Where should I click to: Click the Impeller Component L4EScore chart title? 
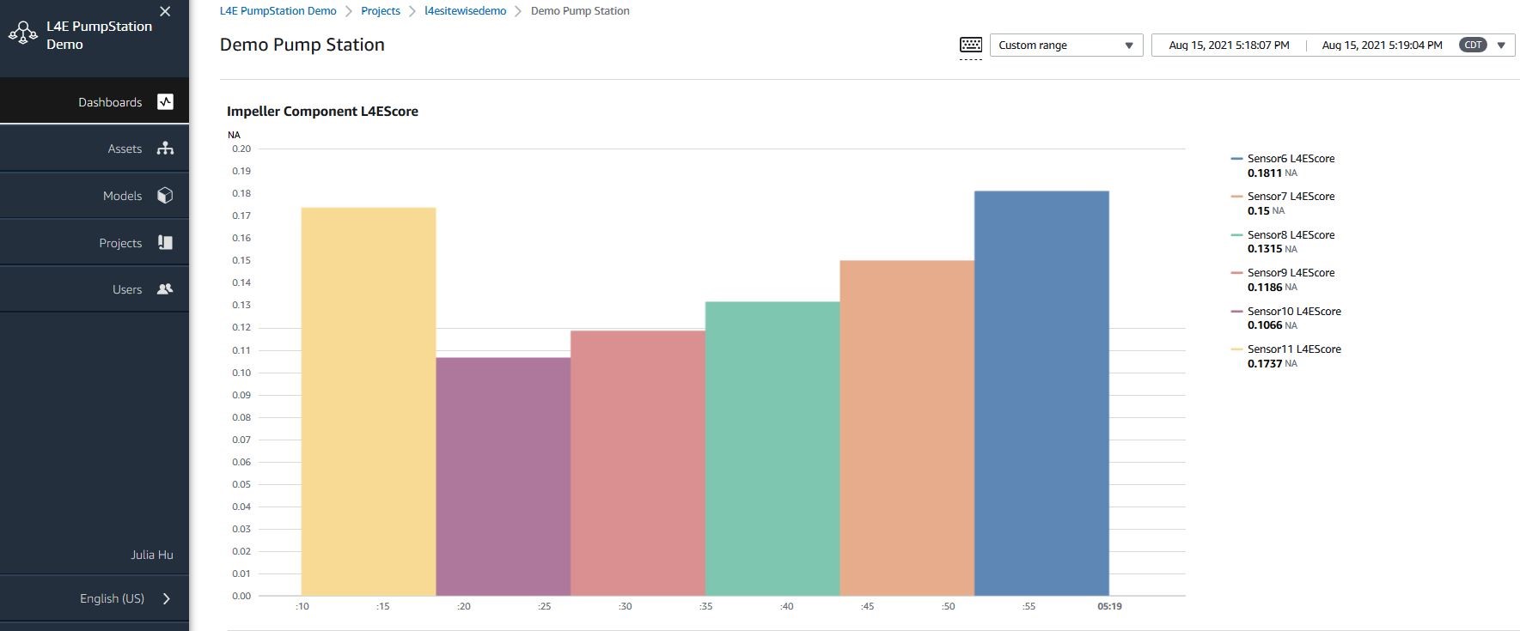click(322, 112)
